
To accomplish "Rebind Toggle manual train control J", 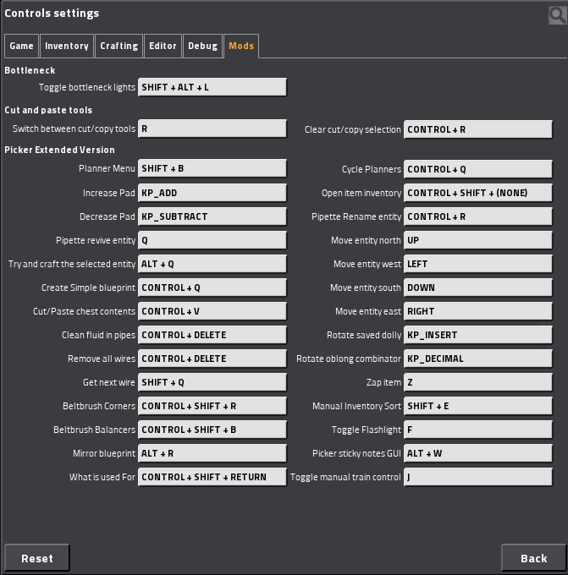I will [478, 477].
